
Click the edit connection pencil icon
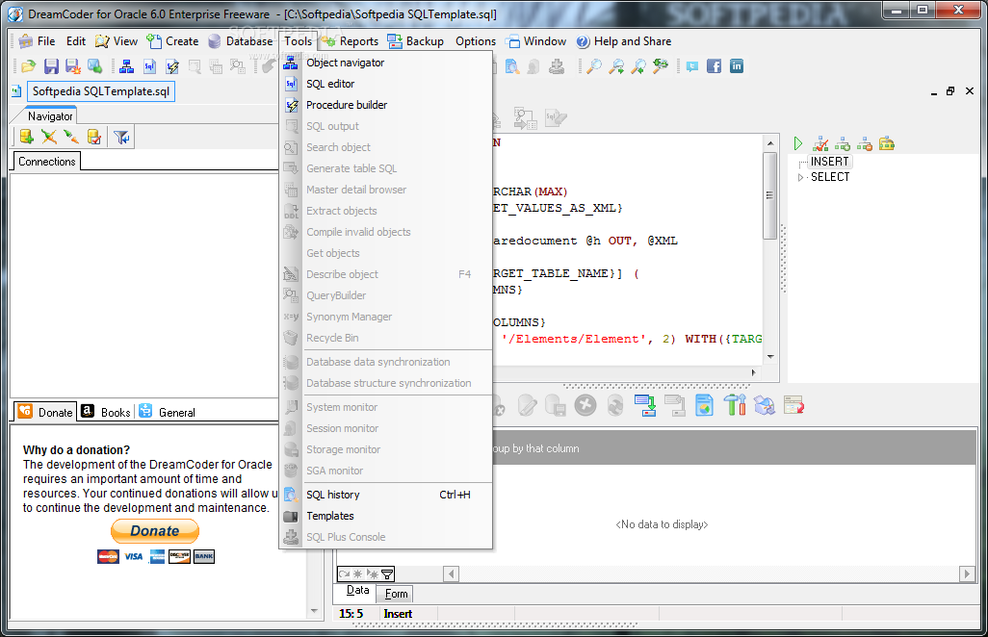71,137
